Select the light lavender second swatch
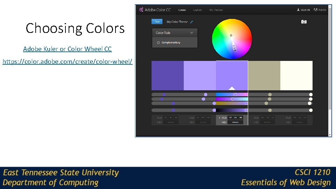Viewport: 336px width, 189px height. tap(200, 76)
